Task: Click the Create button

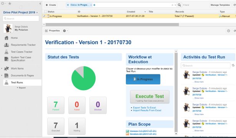Action: tap(51, 5)
